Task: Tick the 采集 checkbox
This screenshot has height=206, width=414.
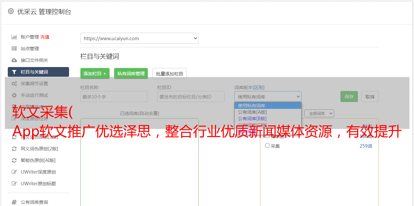Action: [267, 146]
